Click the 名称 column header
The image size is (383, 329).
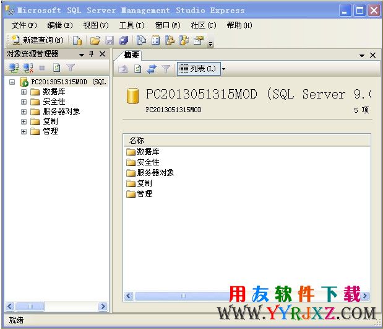click(247, 141)
